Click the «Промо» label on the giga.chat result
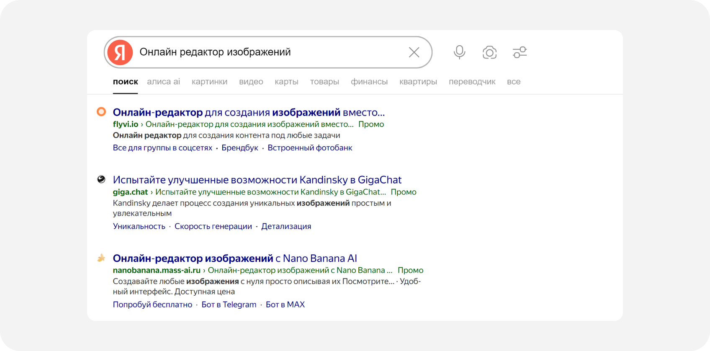 (404, 192)
